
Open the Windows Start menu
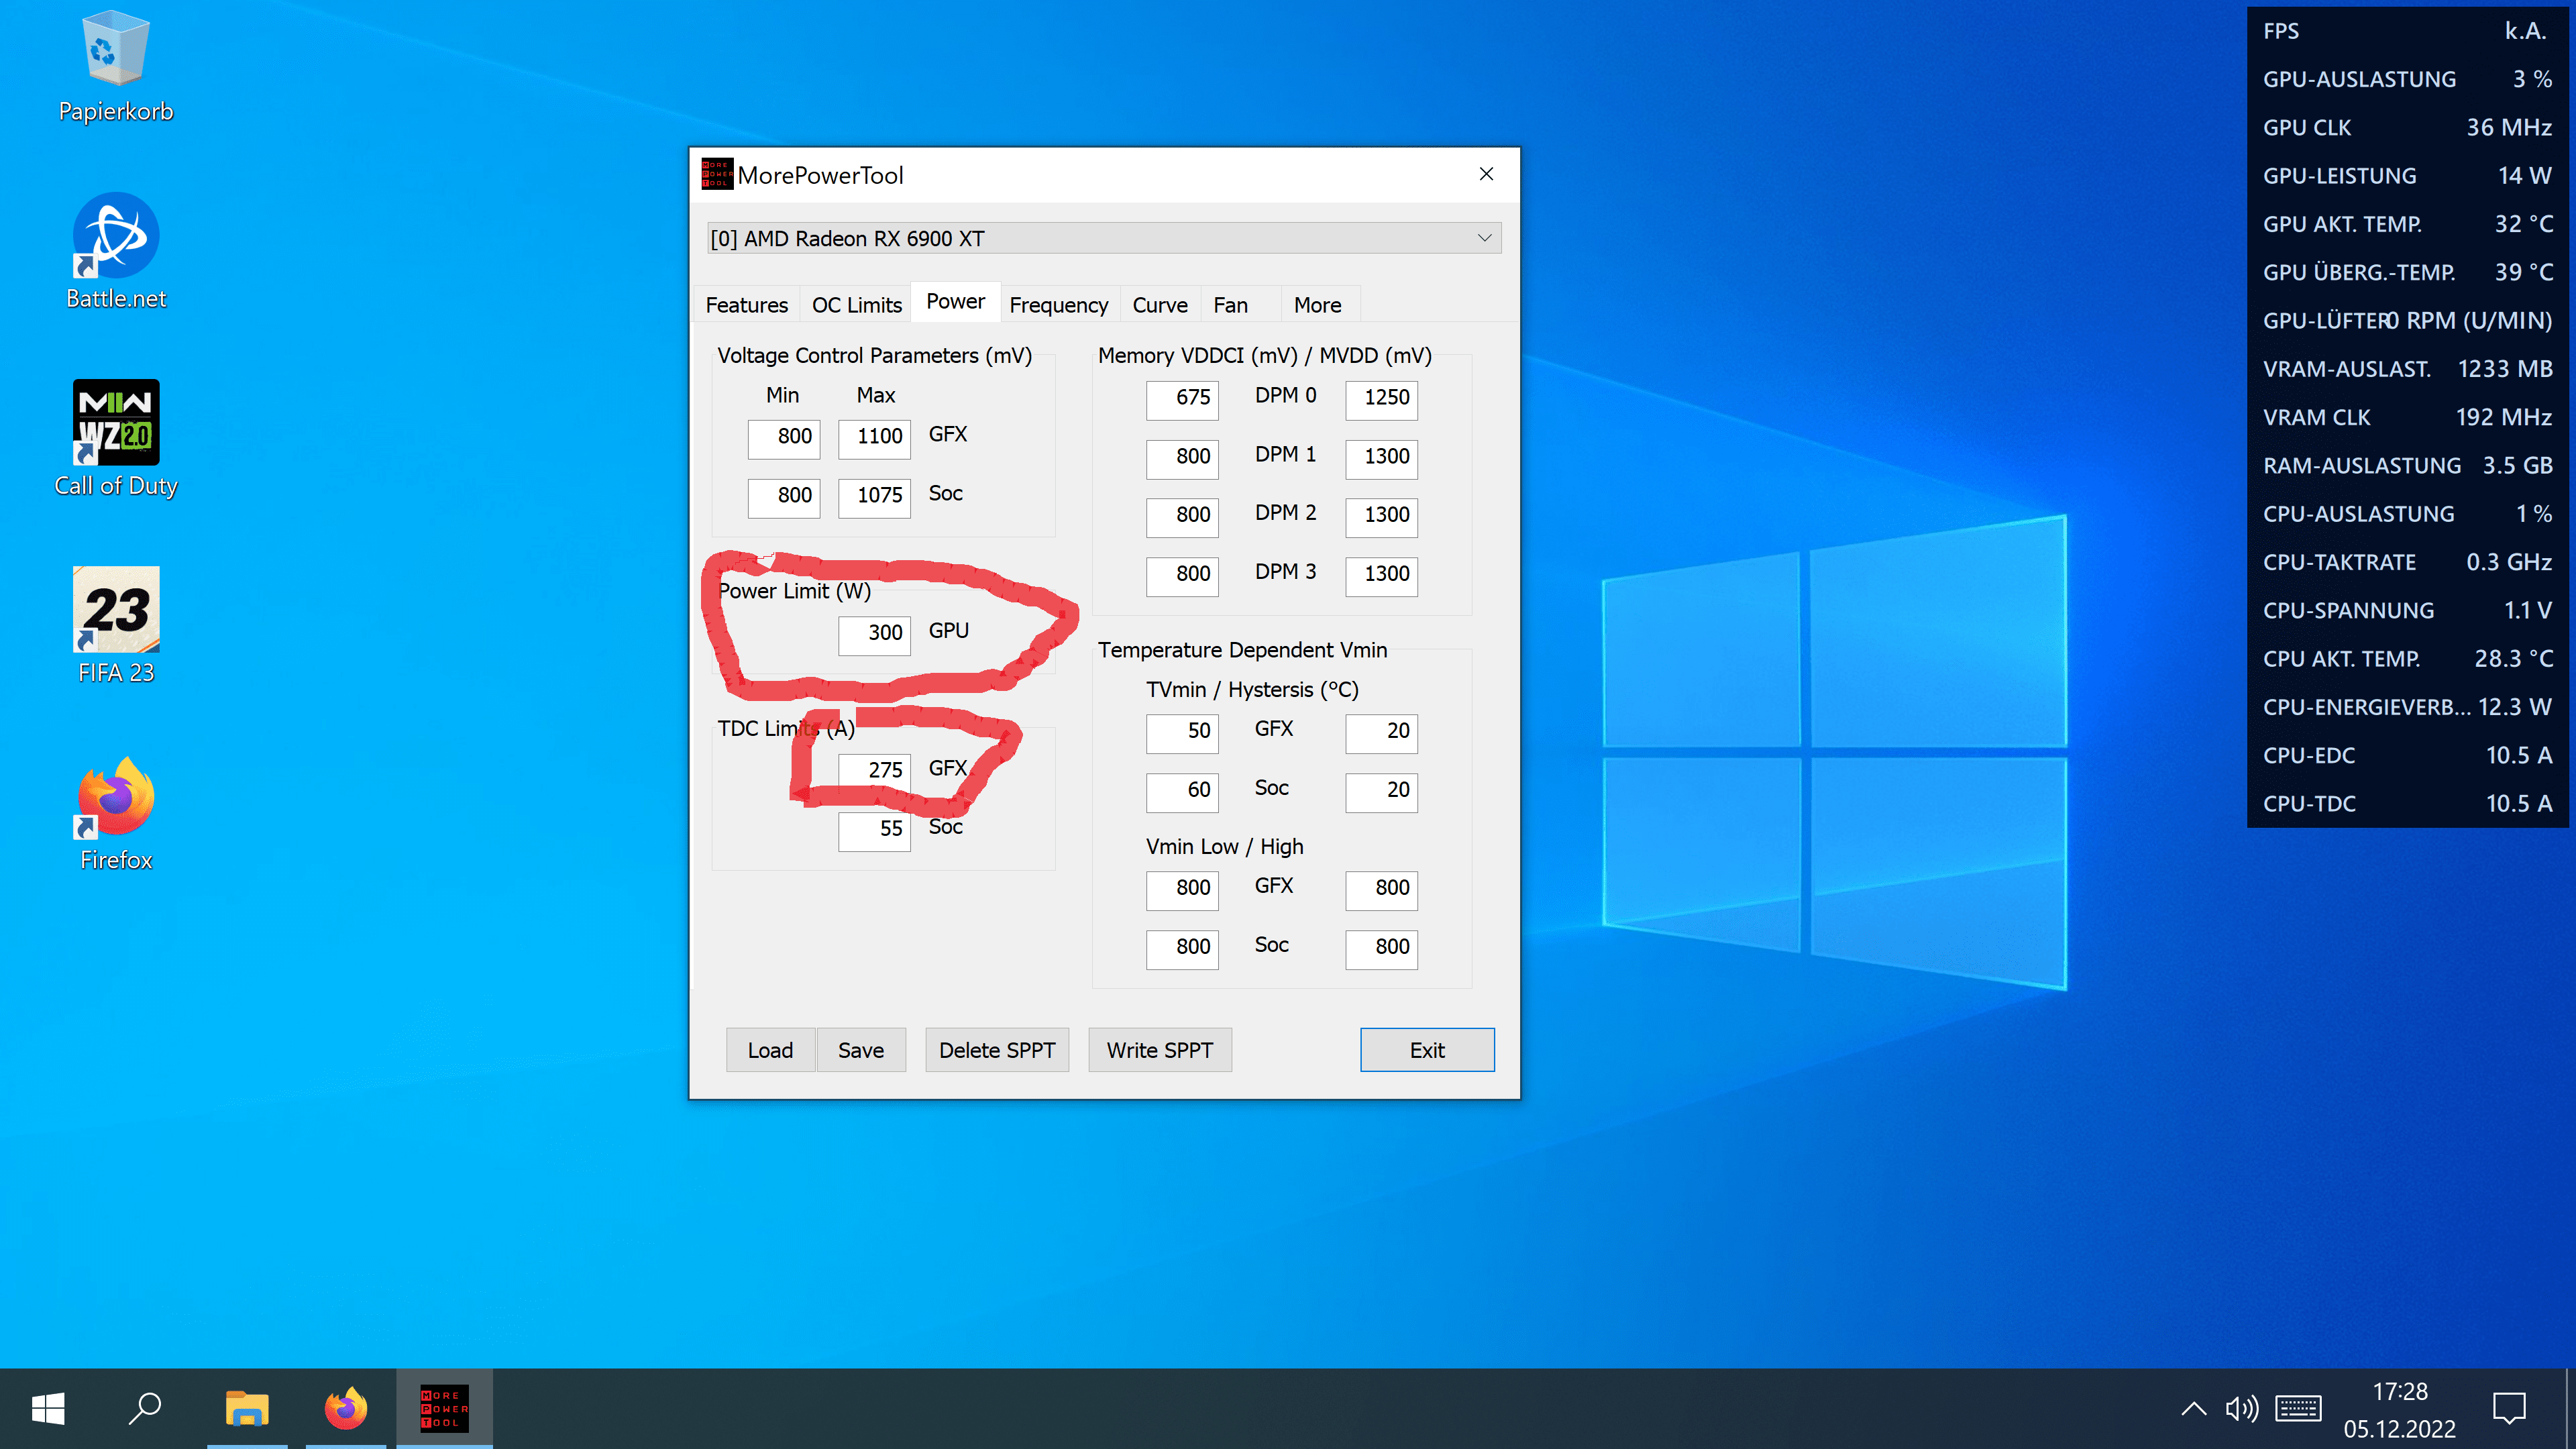tap(48, 1408)
